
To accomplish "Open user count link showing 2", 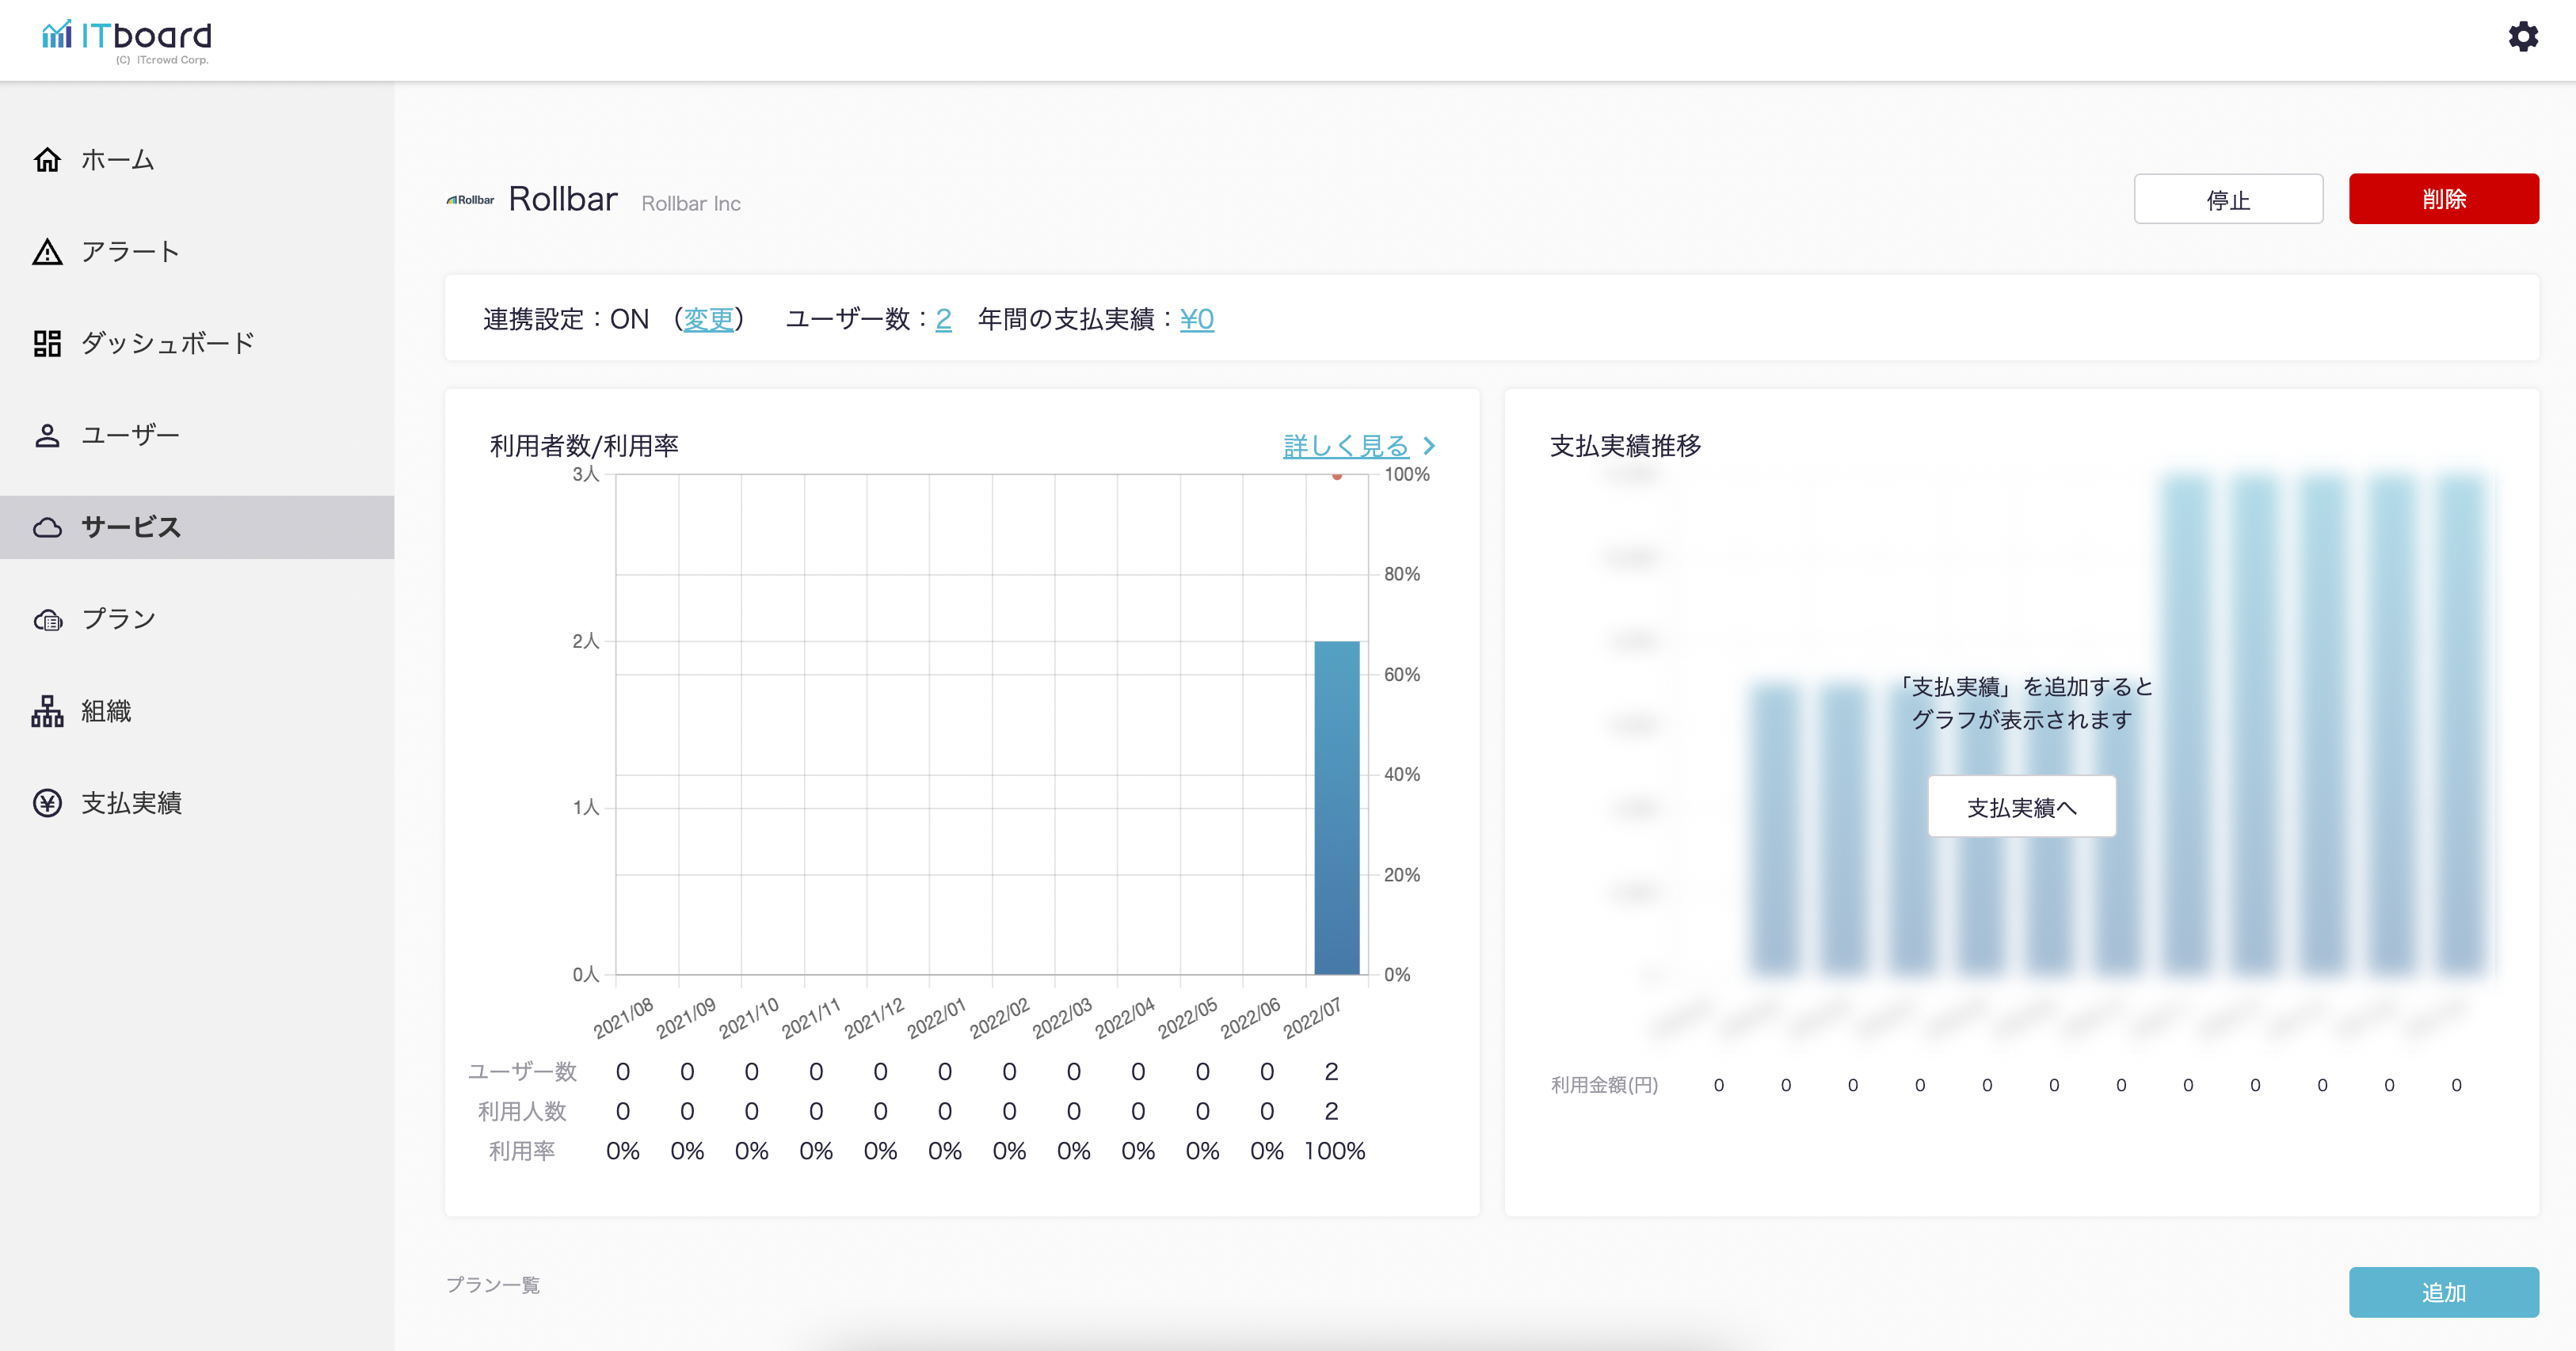I will [943, 319].
